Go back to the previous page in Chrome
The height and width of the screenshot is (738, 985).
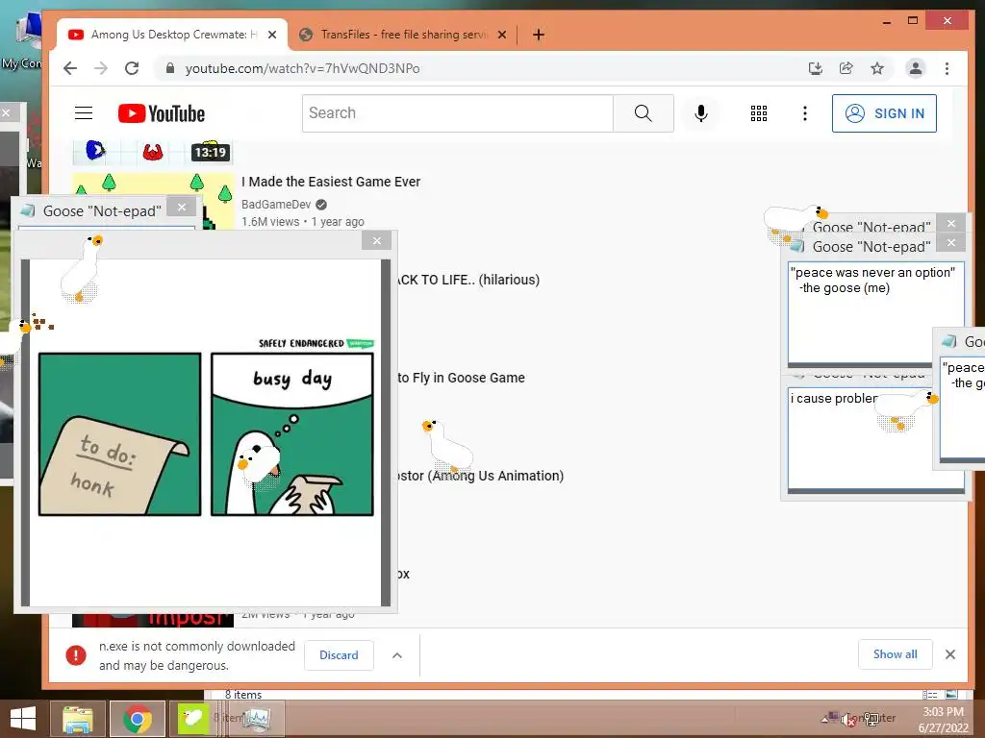70,68
